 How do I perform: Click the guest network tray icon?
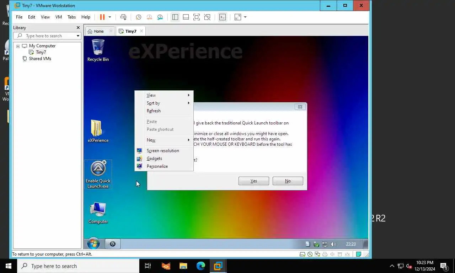click(x=325, y=244)
